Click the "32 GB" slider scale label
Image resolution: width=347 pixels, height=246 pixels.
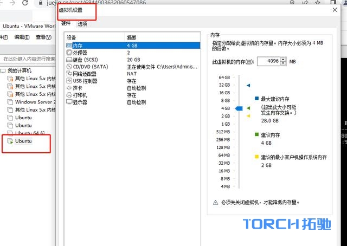[x=224, y=85]
